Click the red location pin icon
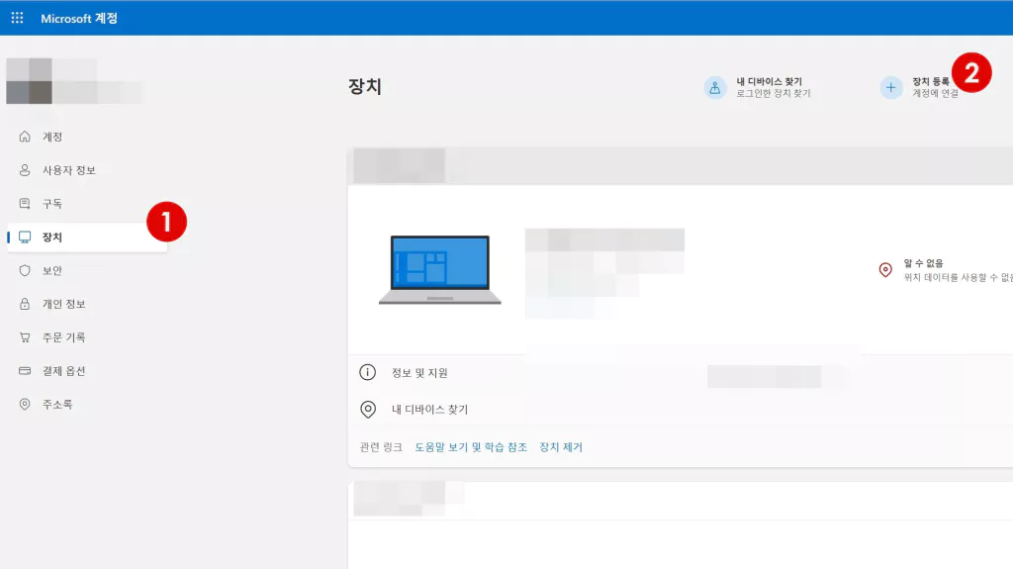The width and height of the screenshot is (1013, 569). (x=885, y=269)
